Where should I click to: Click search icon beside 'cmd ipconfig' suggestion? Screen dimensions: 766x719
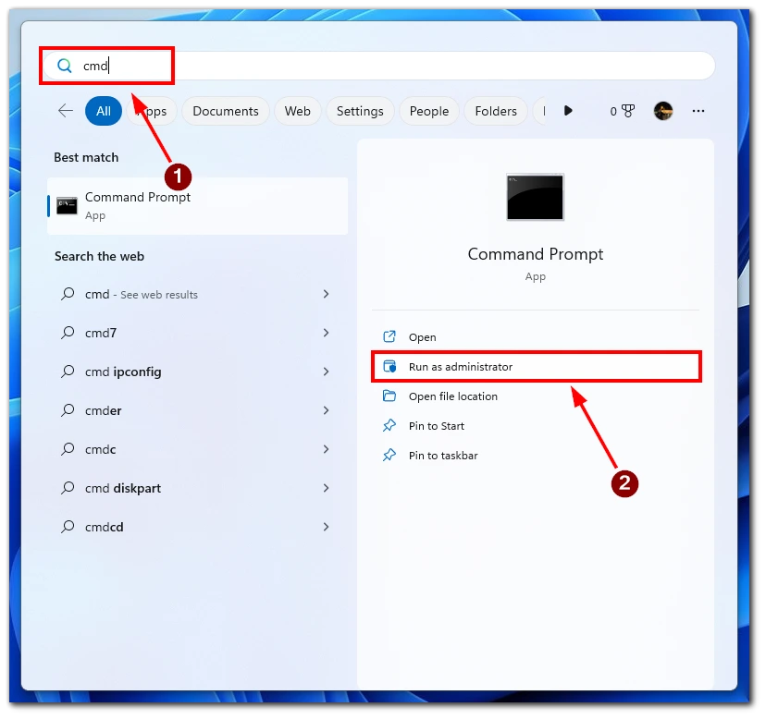(x=68, y=372)
